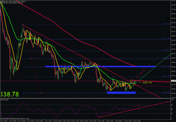This screenshot has width=176, height=122.
Task: Click the 137.85 price axis label
Action: (174, 85)
